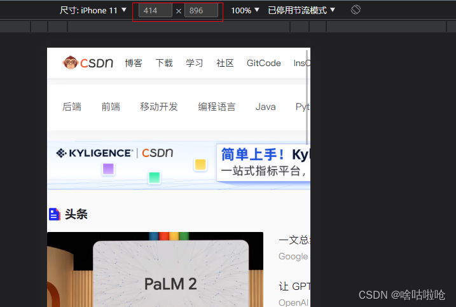Open the 100% zoom dropdown
Image resolution: width=456 pixels, height=307 pixels.
(245, 10)
